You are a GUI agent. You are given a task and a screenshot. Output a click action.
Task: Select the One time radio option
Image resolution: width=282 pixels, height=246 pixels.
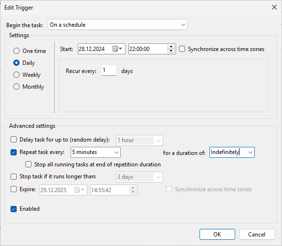pyautogui.click(x=16, y=51)
